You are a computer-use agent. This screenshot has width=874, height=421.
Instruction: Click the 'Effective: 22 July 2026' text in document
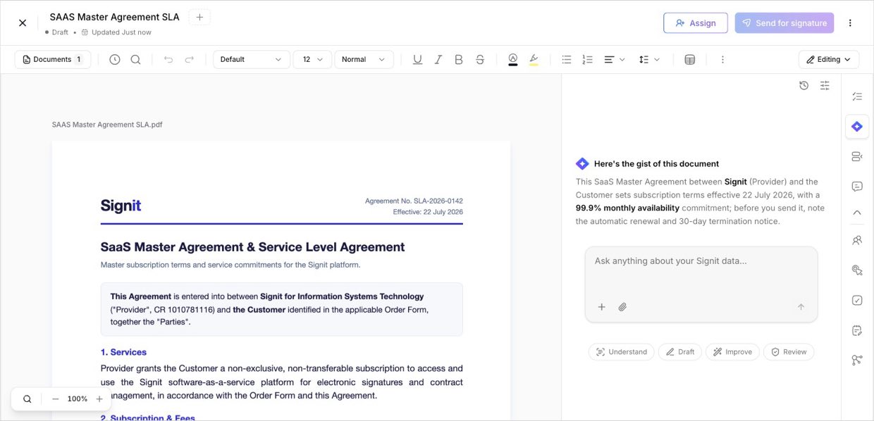pyautogui.click(x=428, y=212)
